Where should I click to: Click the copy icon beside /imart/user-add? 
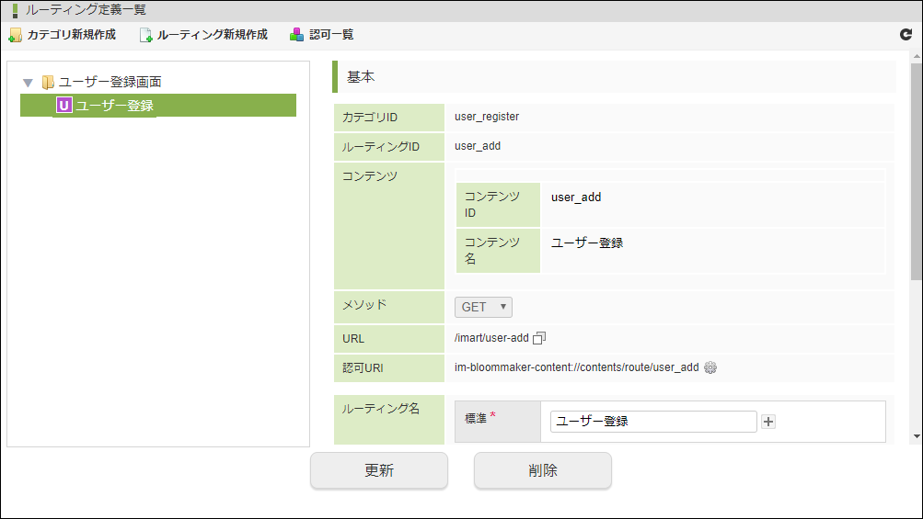pos(539,338)
